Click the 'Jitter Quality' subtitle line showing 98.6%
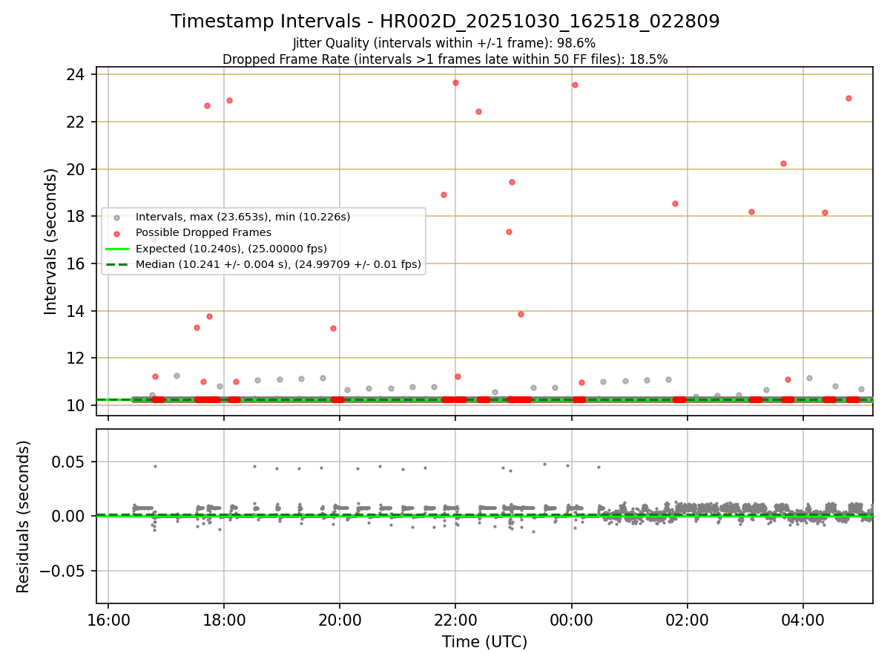890x668 pixels. 444,43
